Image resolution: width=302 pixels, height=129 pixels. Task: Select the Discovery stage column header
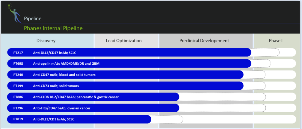pyautogui.click(x=46, y=41)
